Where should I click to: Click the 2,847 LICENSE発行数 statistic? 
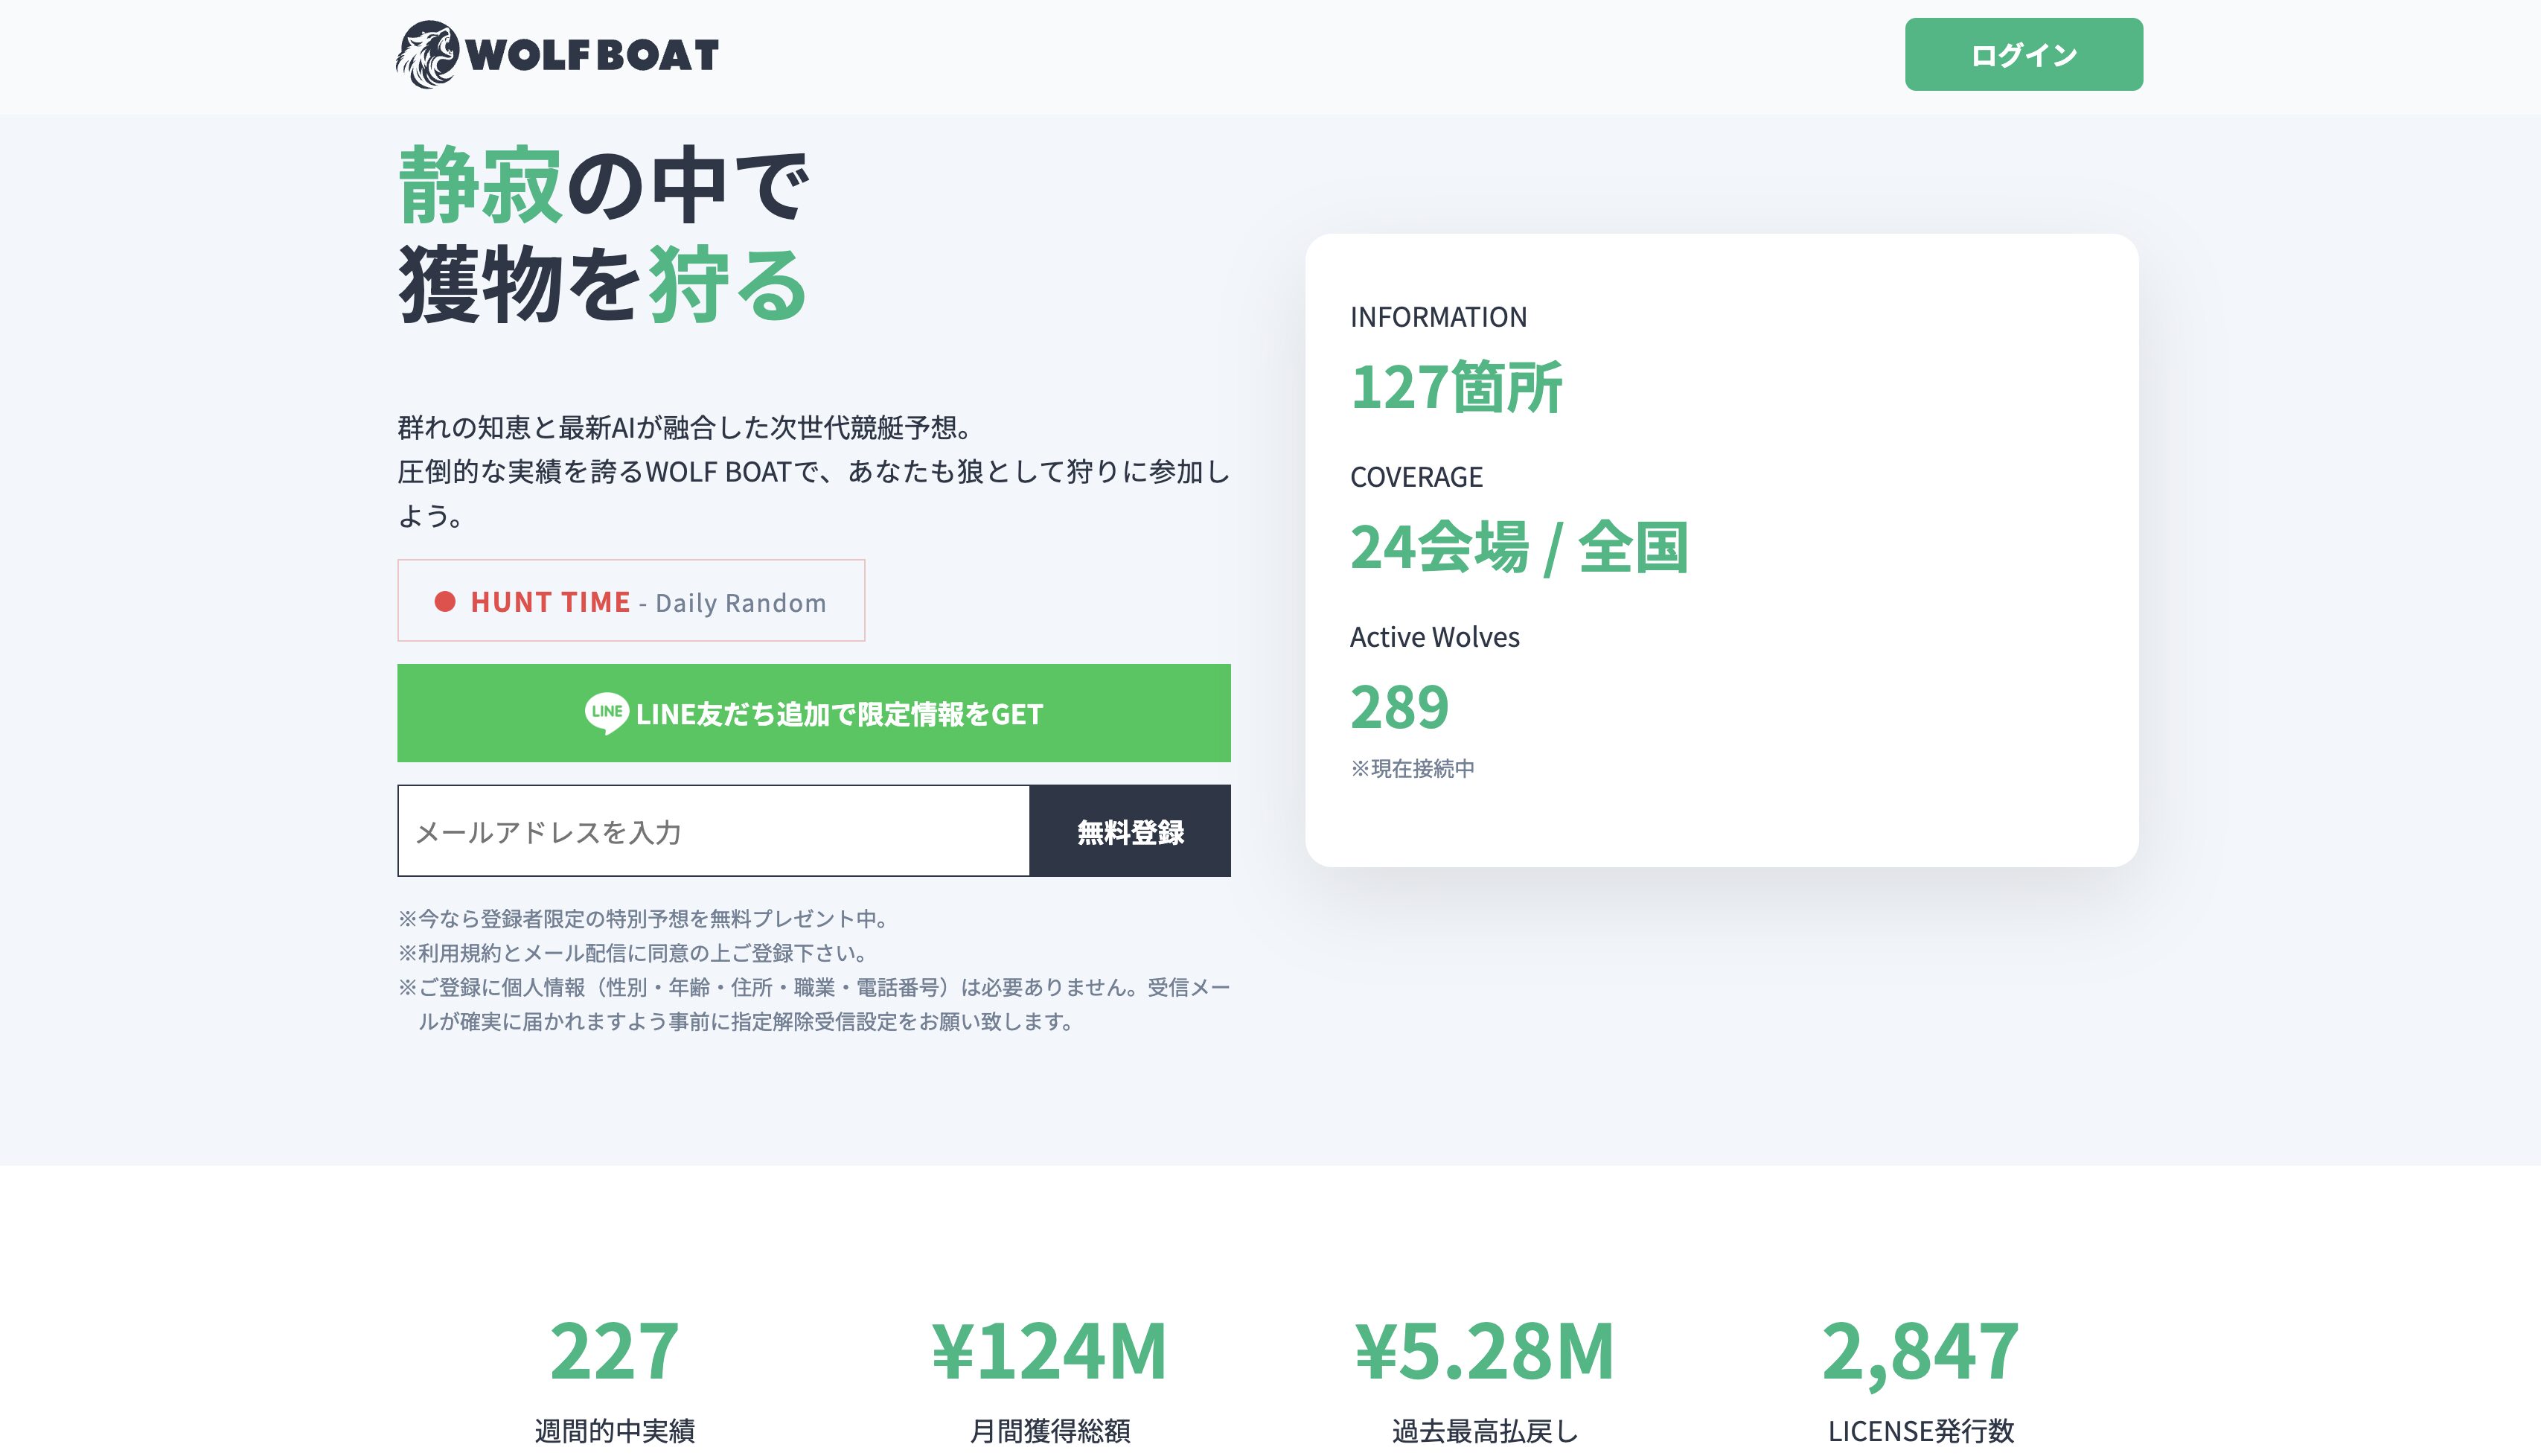(x=1920, y=1350)
